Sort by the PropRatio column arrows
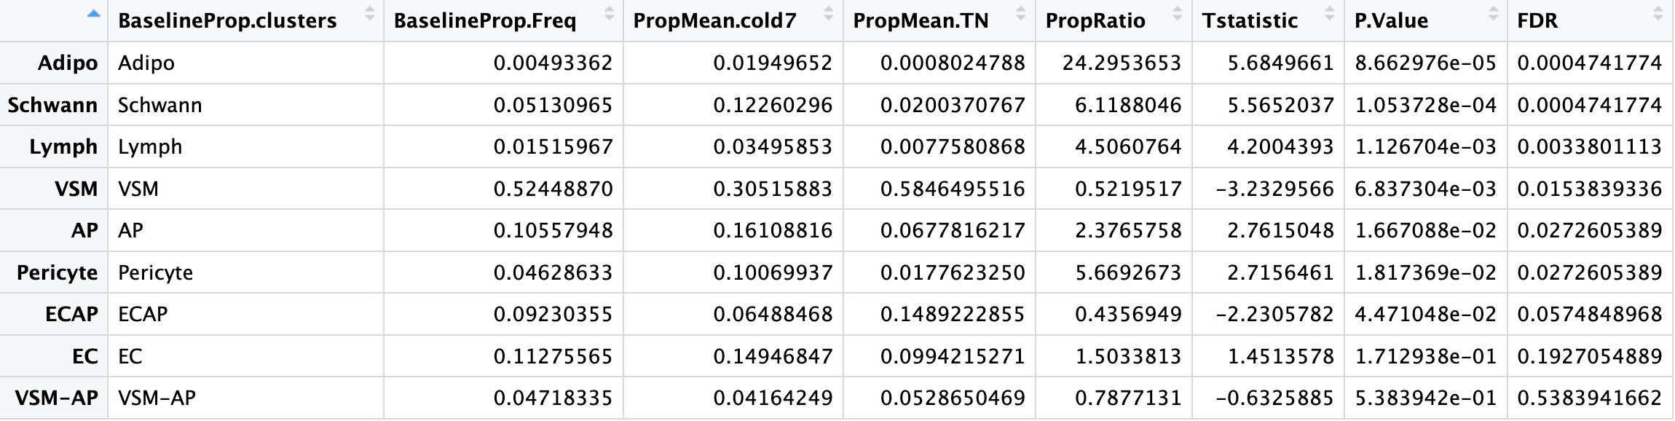 tap(1178, 13)
